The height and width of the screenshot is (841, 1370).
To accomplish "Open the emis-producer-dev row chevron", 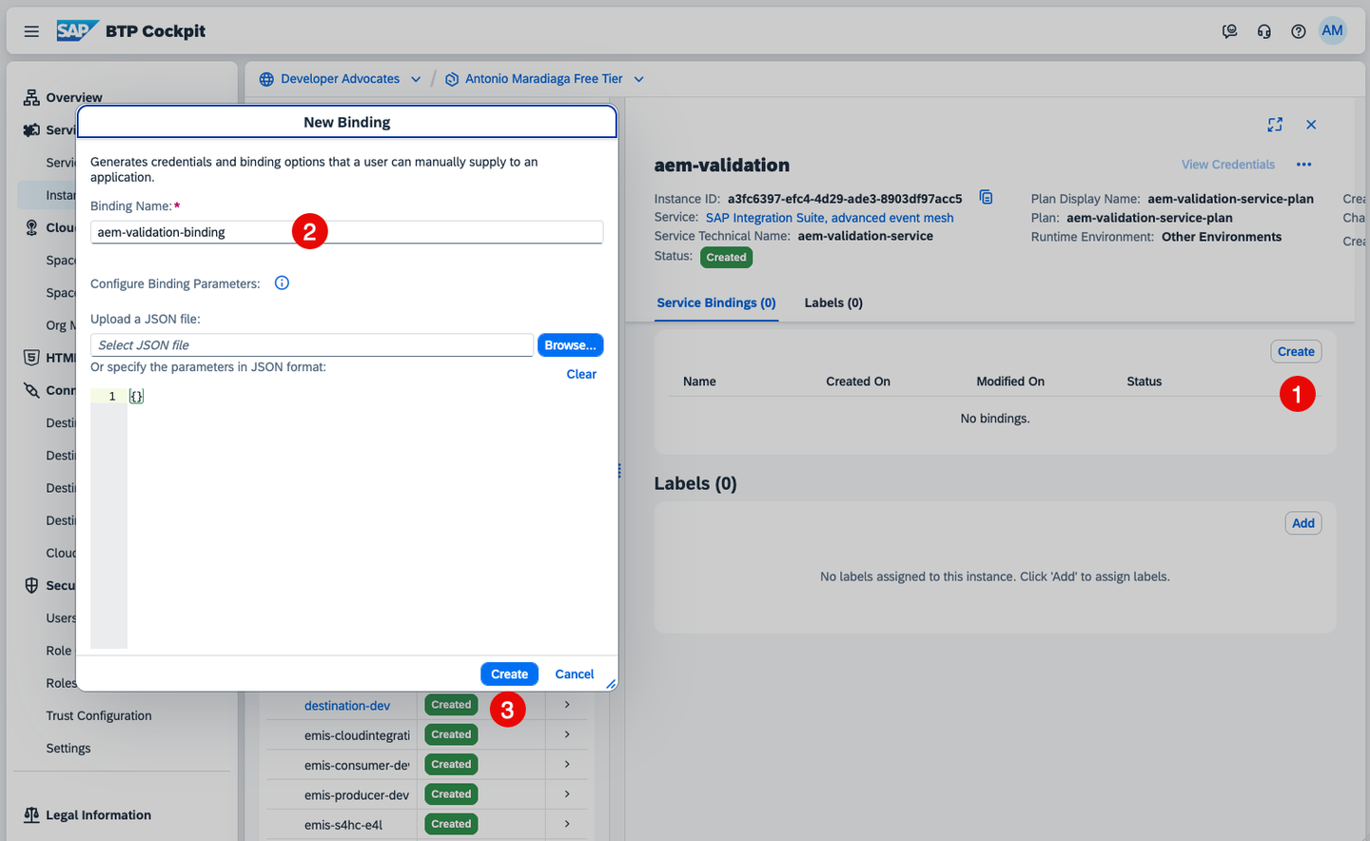I will coord(567,794).
